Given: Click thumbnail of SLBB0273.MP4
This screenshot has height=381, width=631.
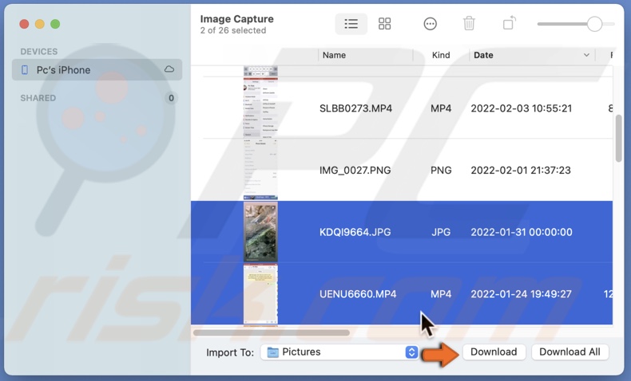Looking at the screenshot, I should (260, 108).
